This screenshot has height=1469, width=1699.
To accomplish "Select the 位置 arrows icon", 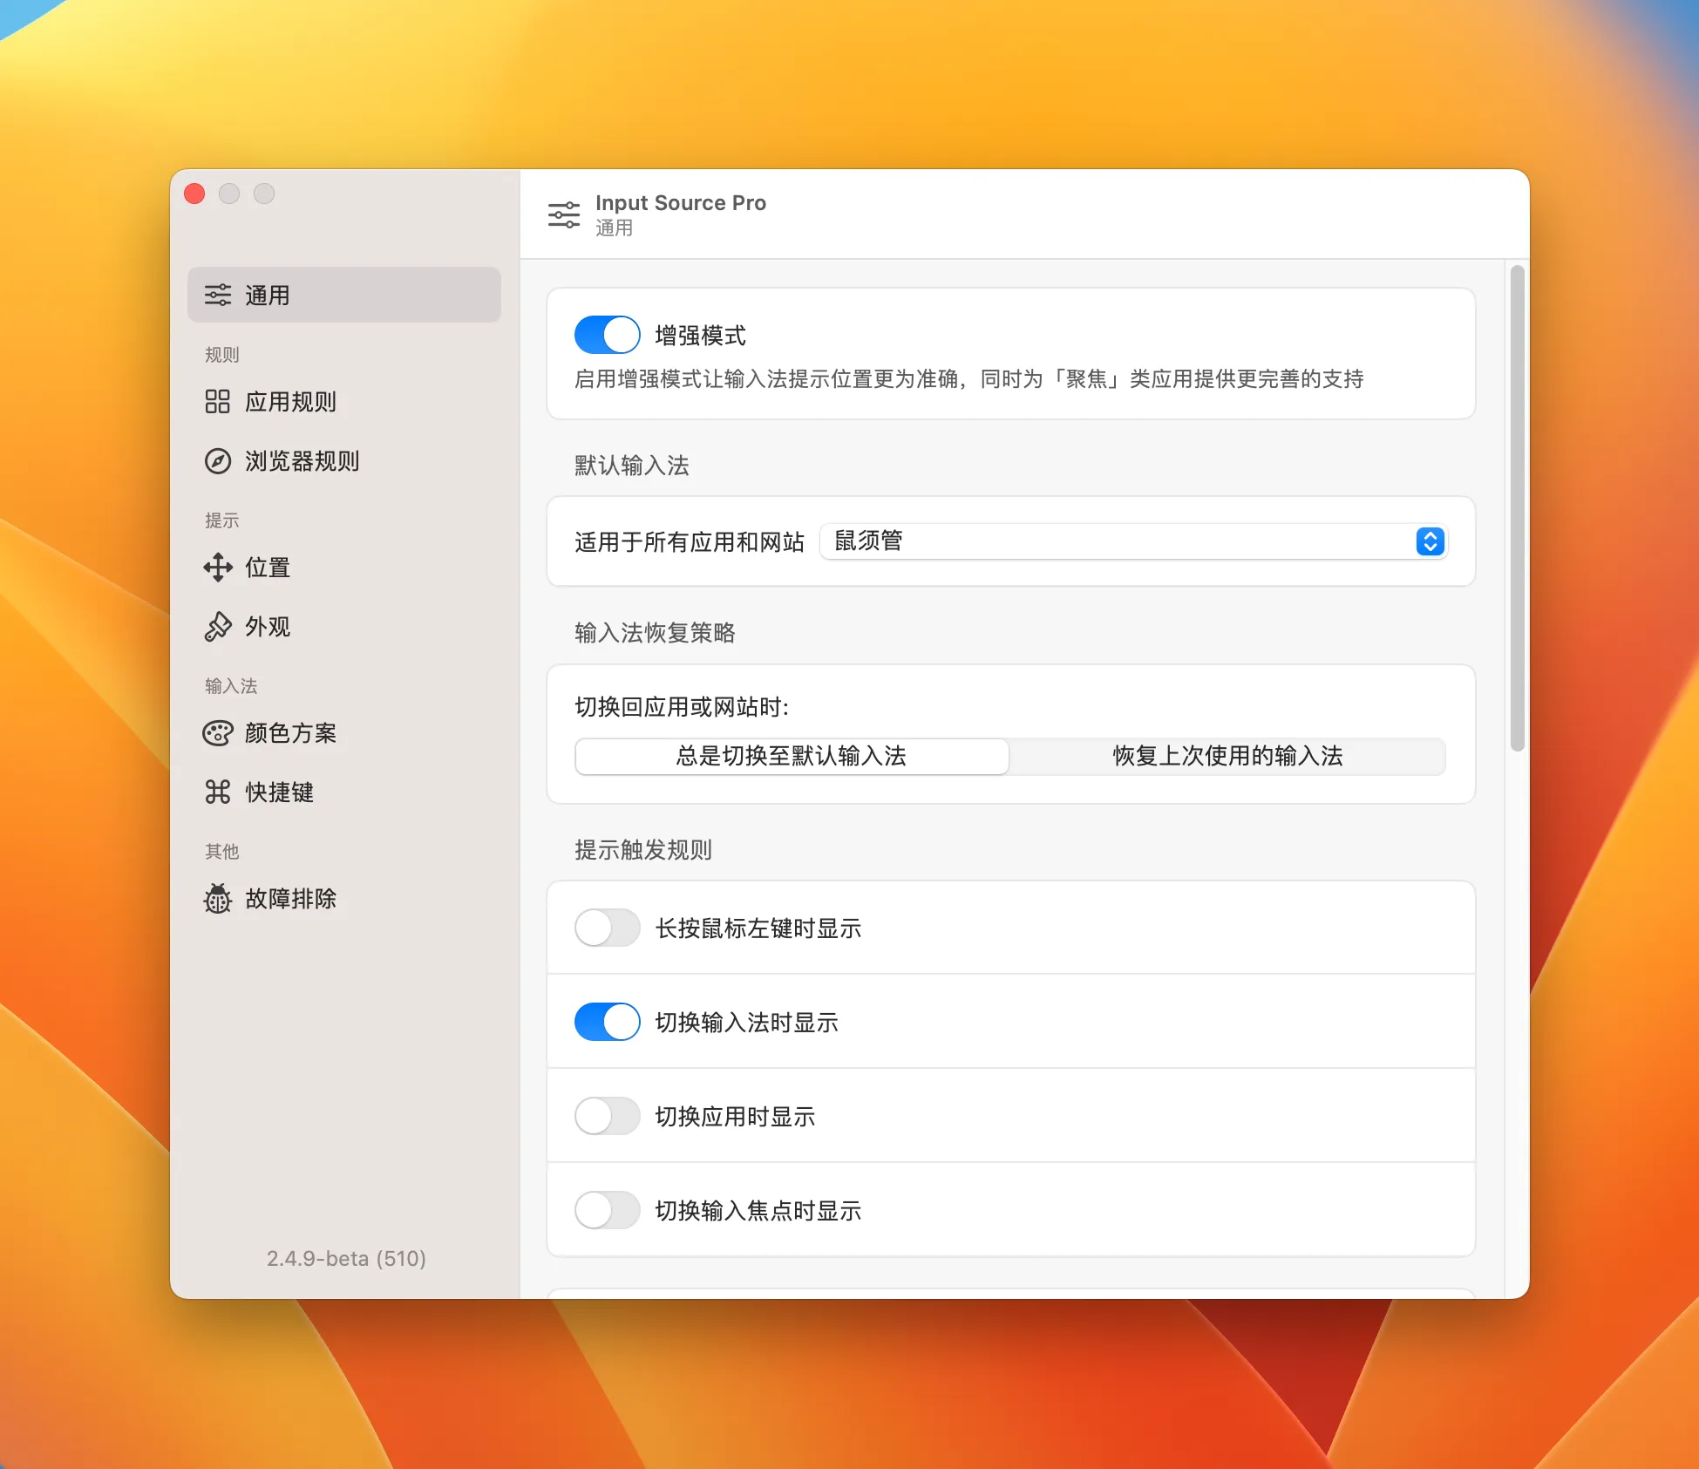I will click(x=217, y=568).
